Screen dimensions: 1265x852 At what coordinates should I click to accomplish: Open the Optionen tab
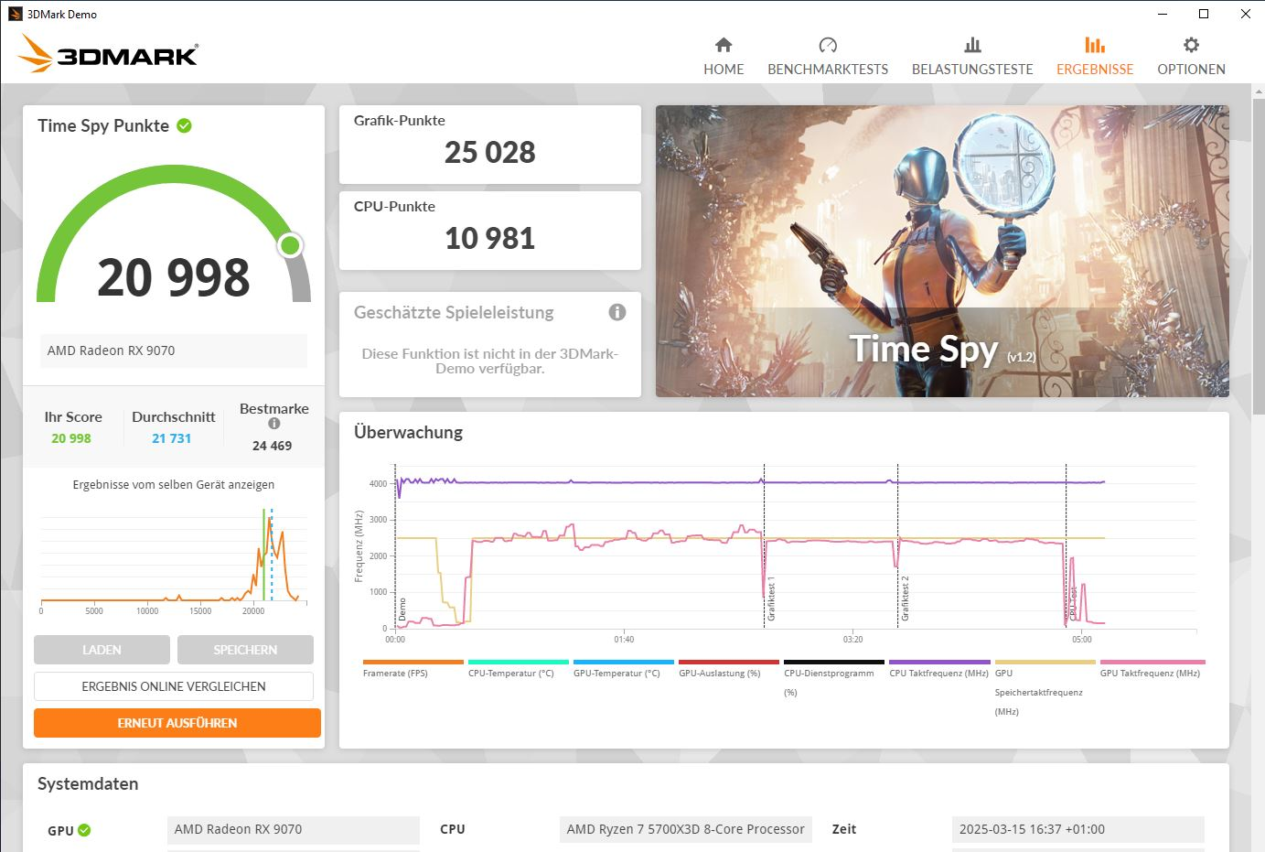pos(1191,57)
